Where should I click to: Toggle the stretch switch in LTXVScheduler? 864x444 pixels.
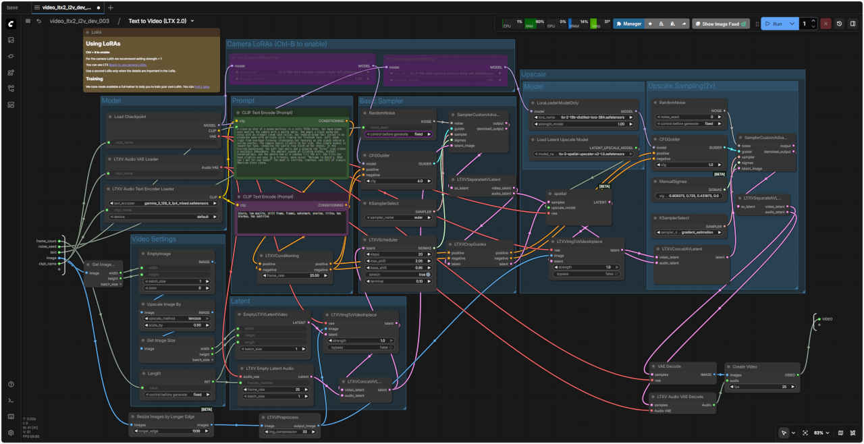pyautogui.click(x=427, y=275)
